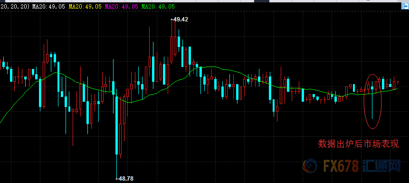409x183 pixels.
Task: Select the green MA20:49.05 indicator label
Action: [x=158, y=7]
